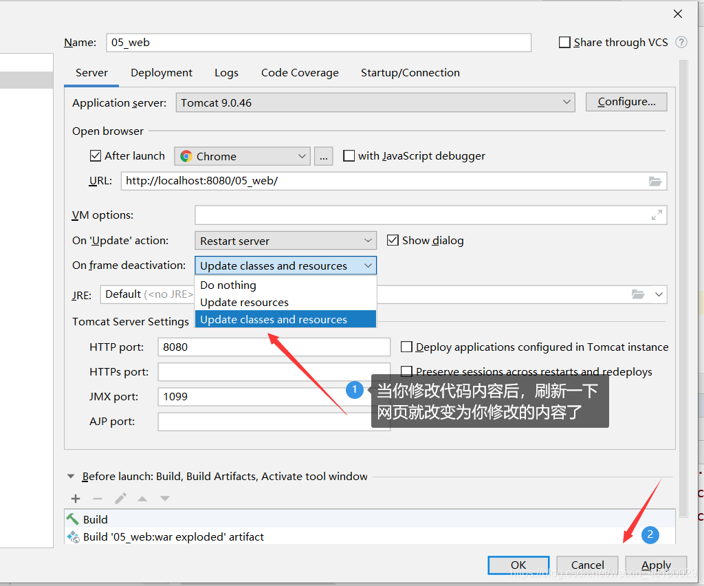Switch to the Deployment tab

[161, 73]
